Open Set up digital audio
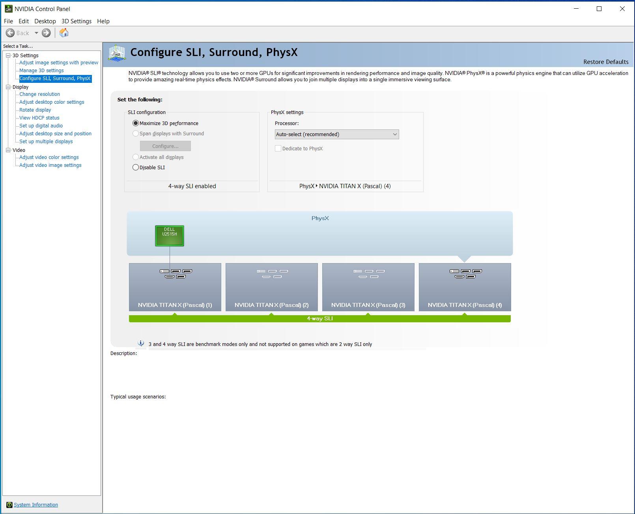 pyautogui.click(x=41, y=126)
